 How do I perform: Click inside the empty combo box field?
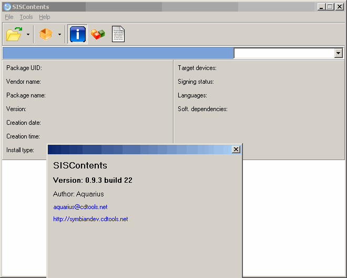tap(283, 53)
